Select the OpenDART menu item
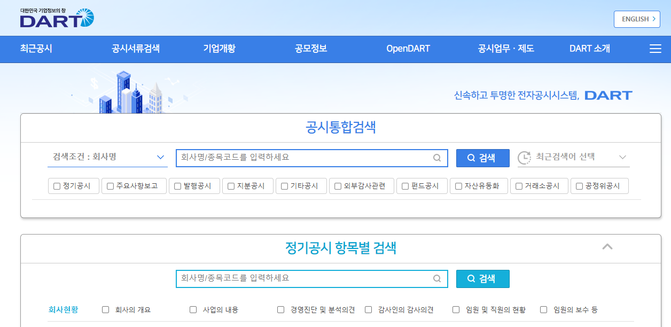Image resolution: width=671 pixels, height=327 pixels. [408, 49]
